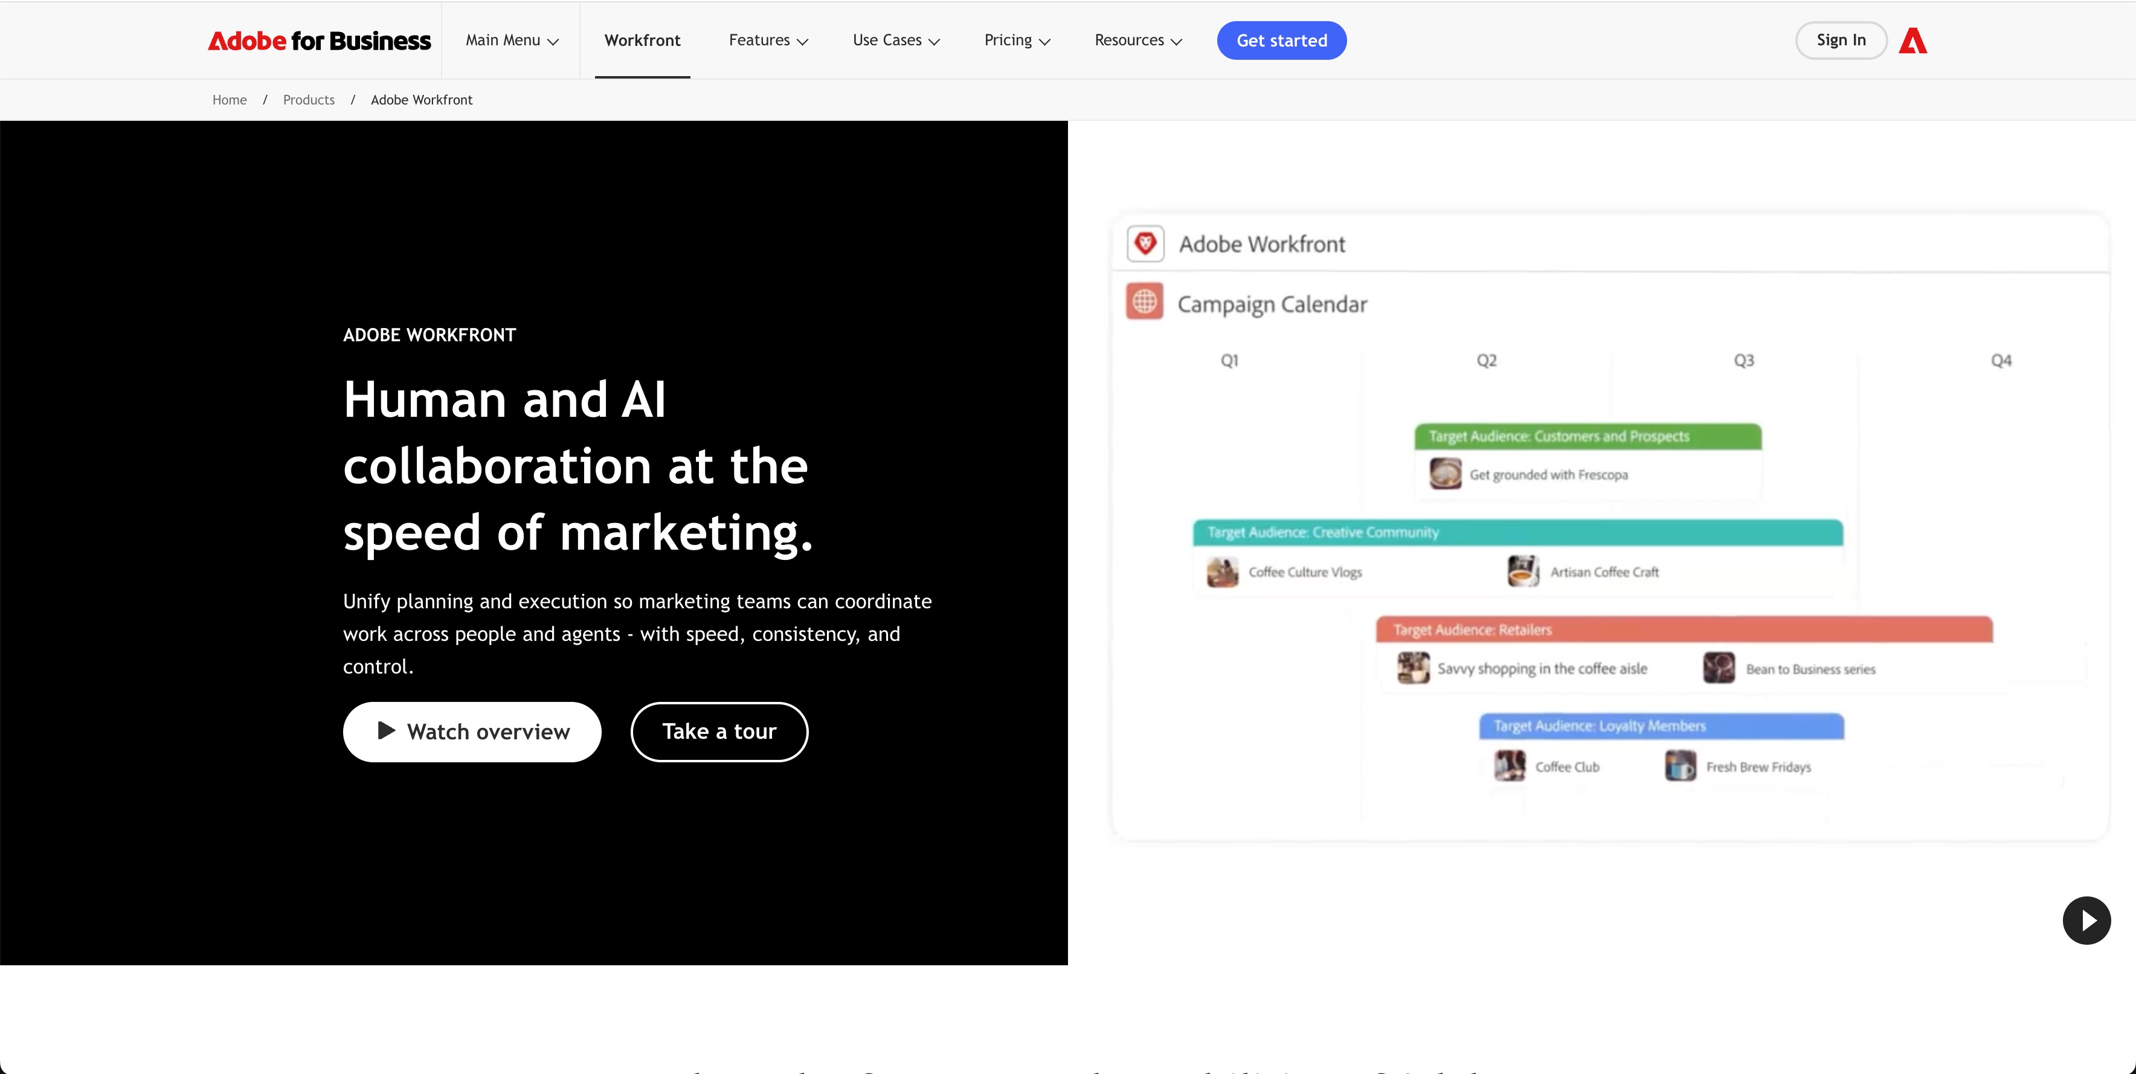
Task: Select the Workfront tab in navigation
Action: 643,40
